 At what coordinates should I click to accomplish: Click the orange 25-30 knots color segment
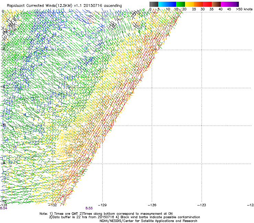click(x=198, y=4)
